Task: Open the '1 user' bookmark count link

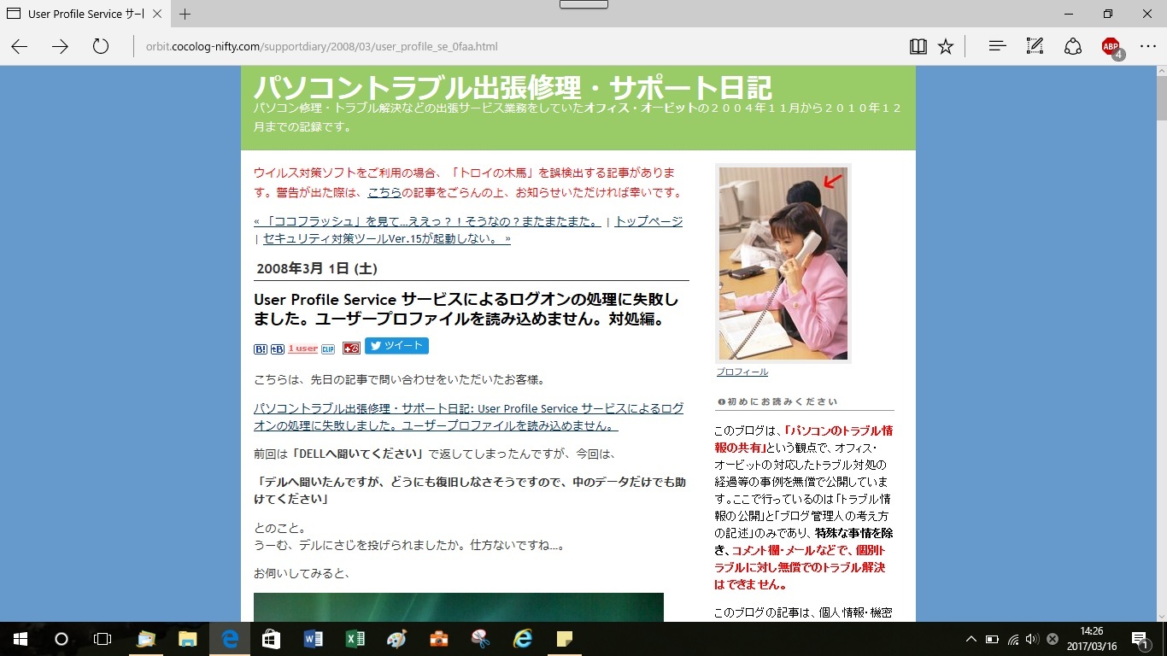Action: coord(302,348)
